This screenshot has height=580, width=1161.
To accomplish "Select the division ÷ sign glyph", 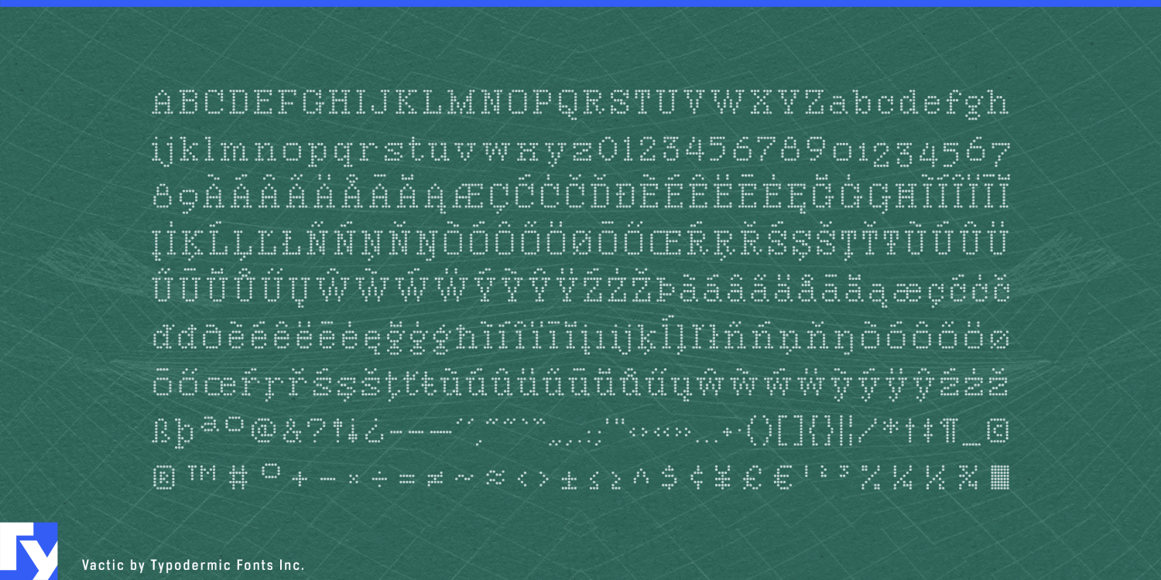I will pyautogui.click(x=379, y=479).
